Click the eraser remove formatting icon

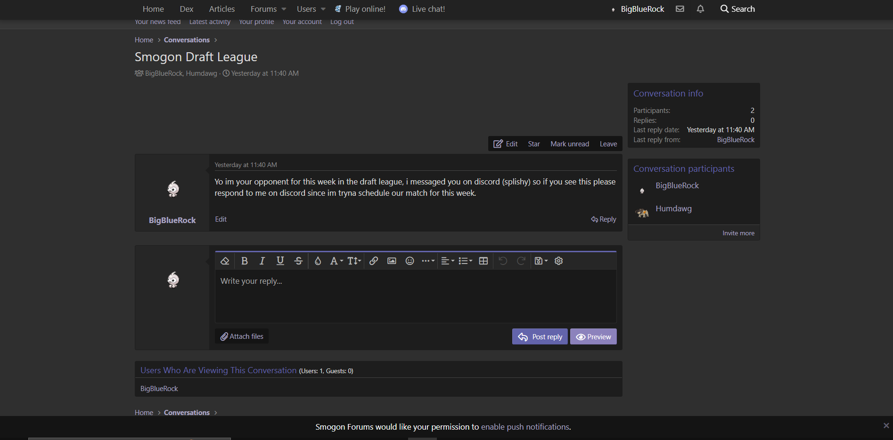pos(225,261)
